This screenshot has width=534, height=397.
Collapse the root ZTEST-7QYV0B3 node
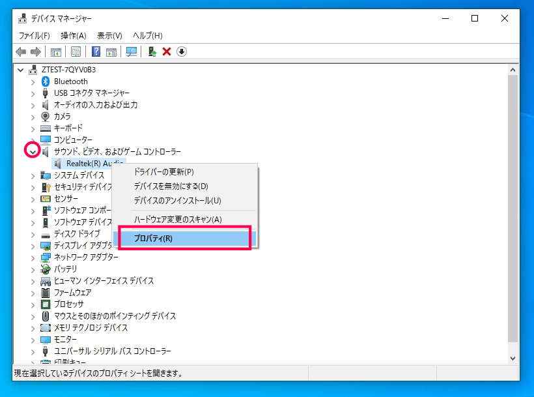click(20, 70)
